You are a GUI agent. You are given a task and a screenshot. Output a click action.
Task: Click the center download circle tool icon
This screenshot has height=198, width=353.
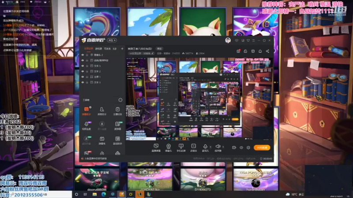pos(102,126)
